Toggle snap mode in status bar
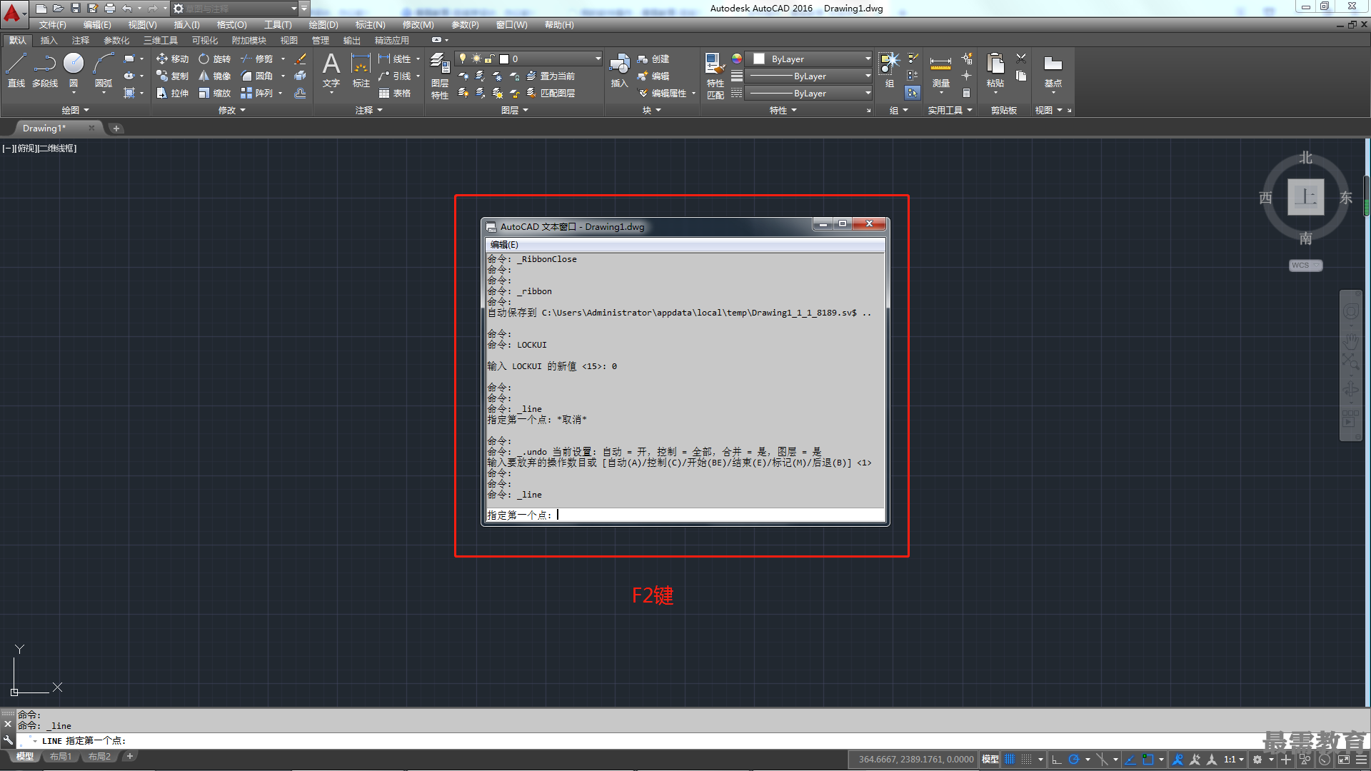The image size is (1371, 771). [x=1027, y=760]
